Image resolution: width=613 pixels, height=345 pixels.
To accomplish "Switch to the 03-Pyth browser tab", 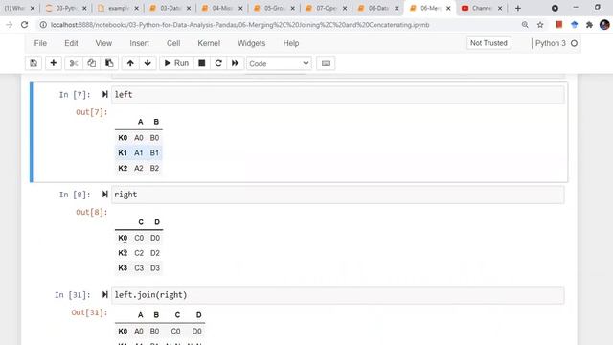I will (x=65, y=8).
